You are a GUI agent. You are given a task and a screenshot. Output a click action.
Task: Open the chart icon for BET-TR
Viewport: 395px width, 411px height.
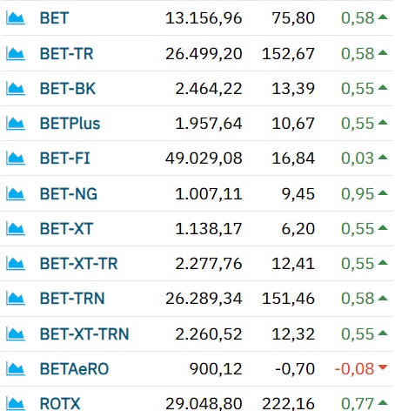click(16, 54)
